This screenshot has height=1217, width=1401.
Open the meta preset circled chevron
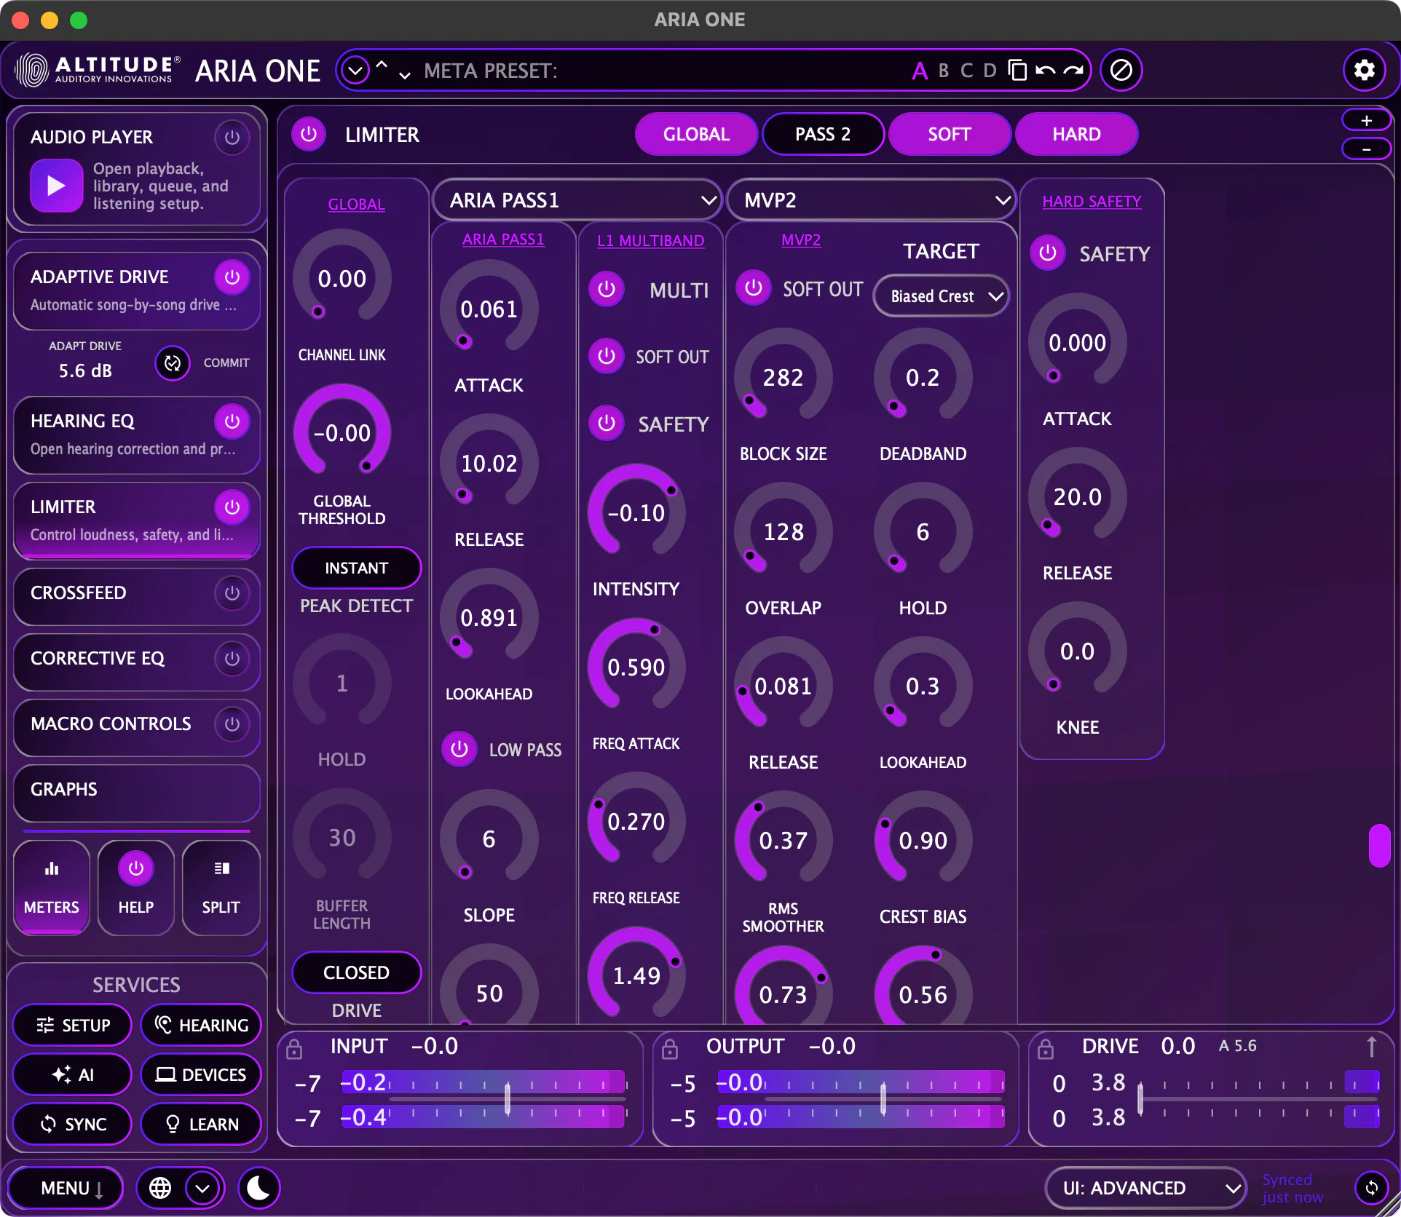coord(355,71)
